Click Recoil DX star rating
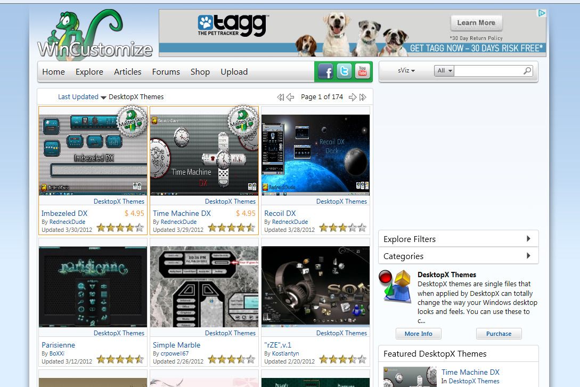 tap(343, 228)
